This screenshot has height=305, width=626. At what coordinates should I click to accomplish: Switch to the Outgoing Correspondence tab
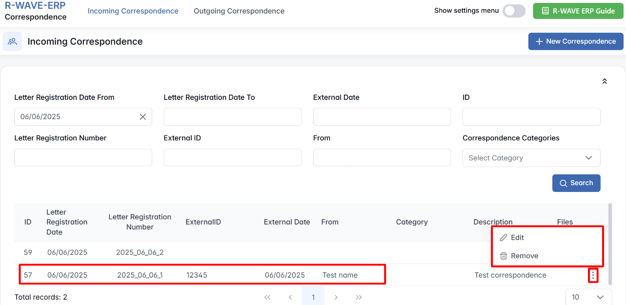(x=239, y=11)
